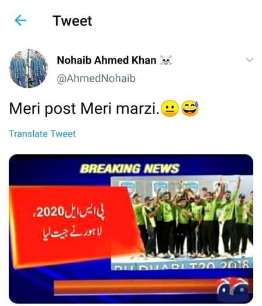Open Nohaib Ahmed Khan's profile picture
Image resolution: width=262 pixels, height=306 pixels.
tap(29, 69)
